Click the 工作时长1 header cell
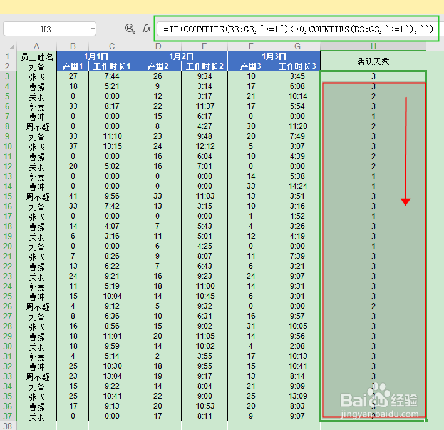The image size is (444, 430). [x=112, y=66]
